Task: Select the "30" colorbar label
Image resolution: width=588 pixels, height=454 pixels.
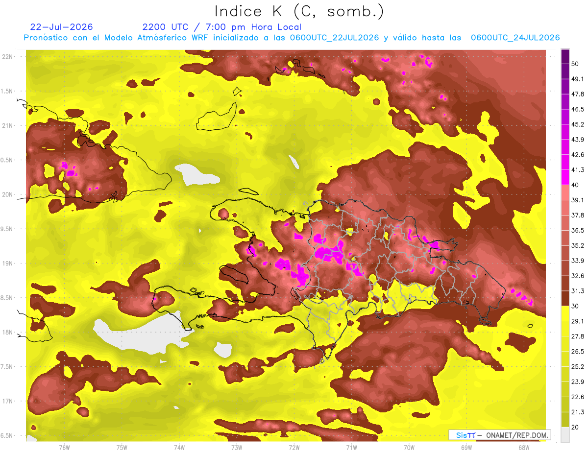Action: pyautogui.click(x=575, y=306)
